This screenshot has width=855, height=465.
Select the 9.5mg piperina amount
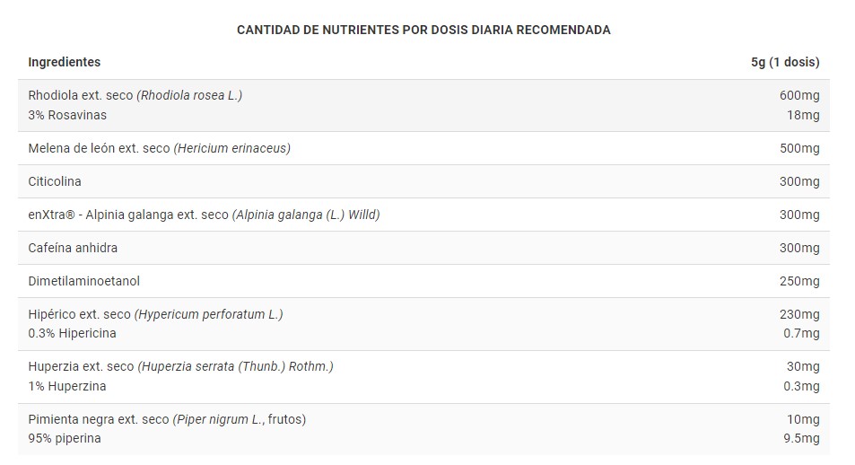point(802,438)
